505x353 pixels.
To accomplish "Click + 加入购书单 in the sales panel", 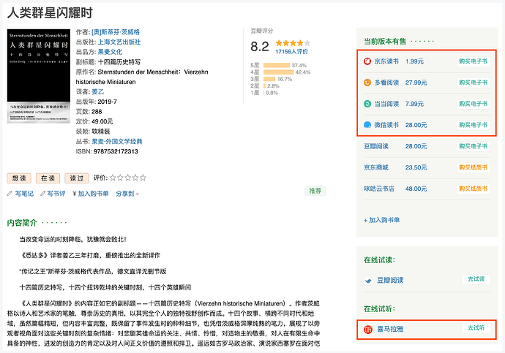I will (x=381, y=220).
